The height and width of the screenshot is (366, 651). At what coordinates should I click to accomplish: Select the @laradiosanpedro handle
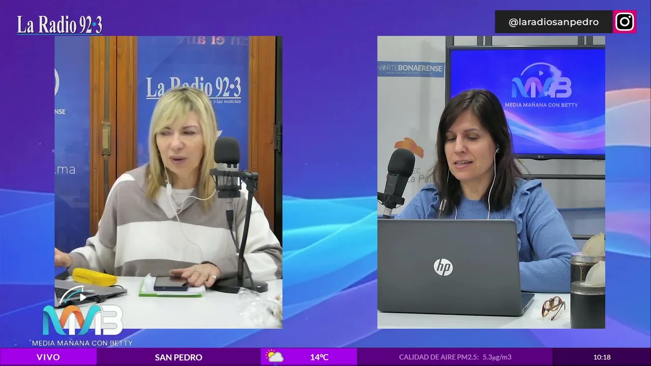[x=553, y=22]
